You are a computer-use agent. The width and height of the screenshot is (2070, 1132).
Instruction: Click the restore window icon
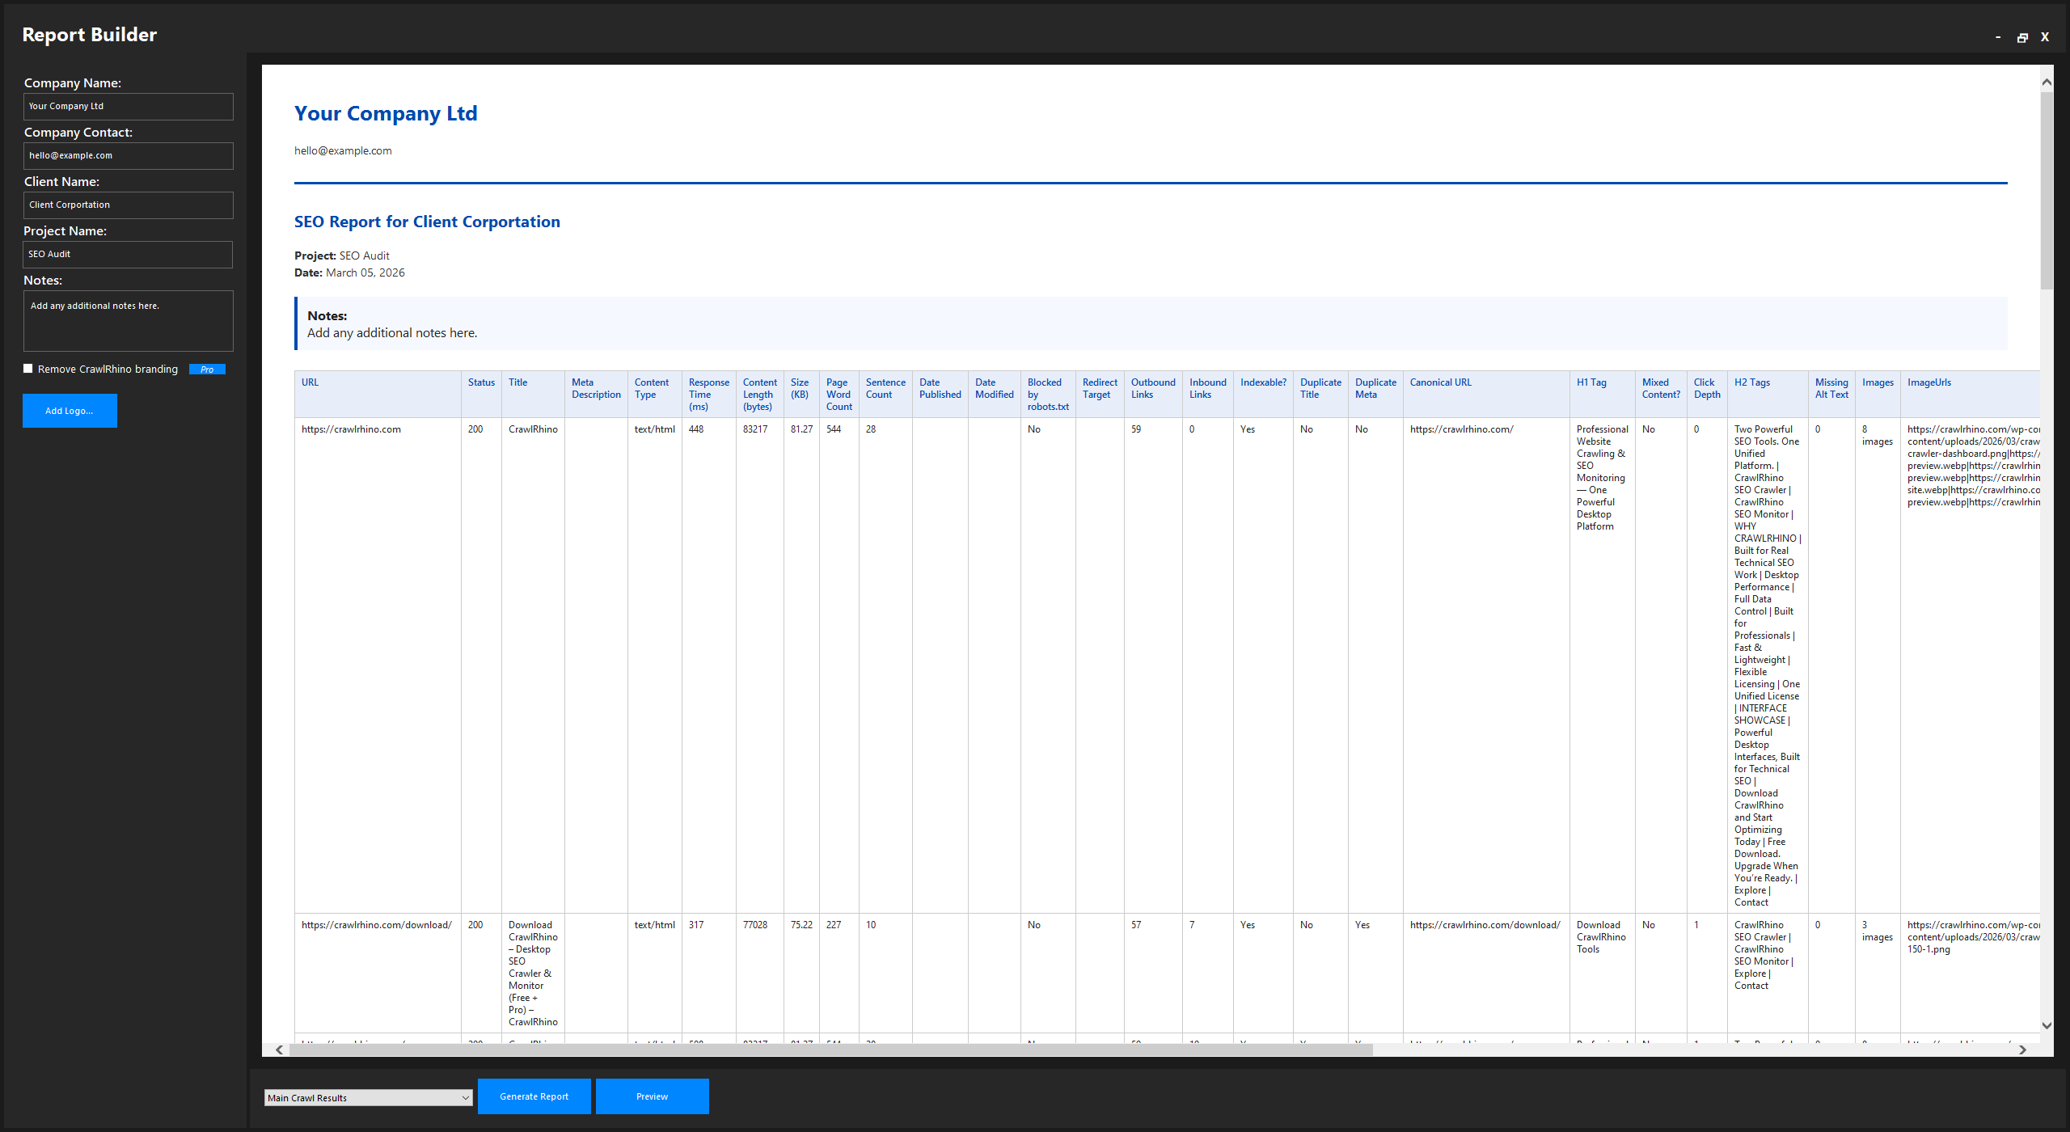[x=2023, y=36]
